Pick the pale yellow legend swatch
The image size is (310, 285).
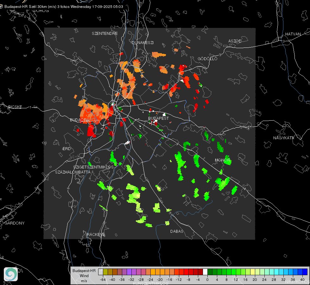[x=253, y=272]
